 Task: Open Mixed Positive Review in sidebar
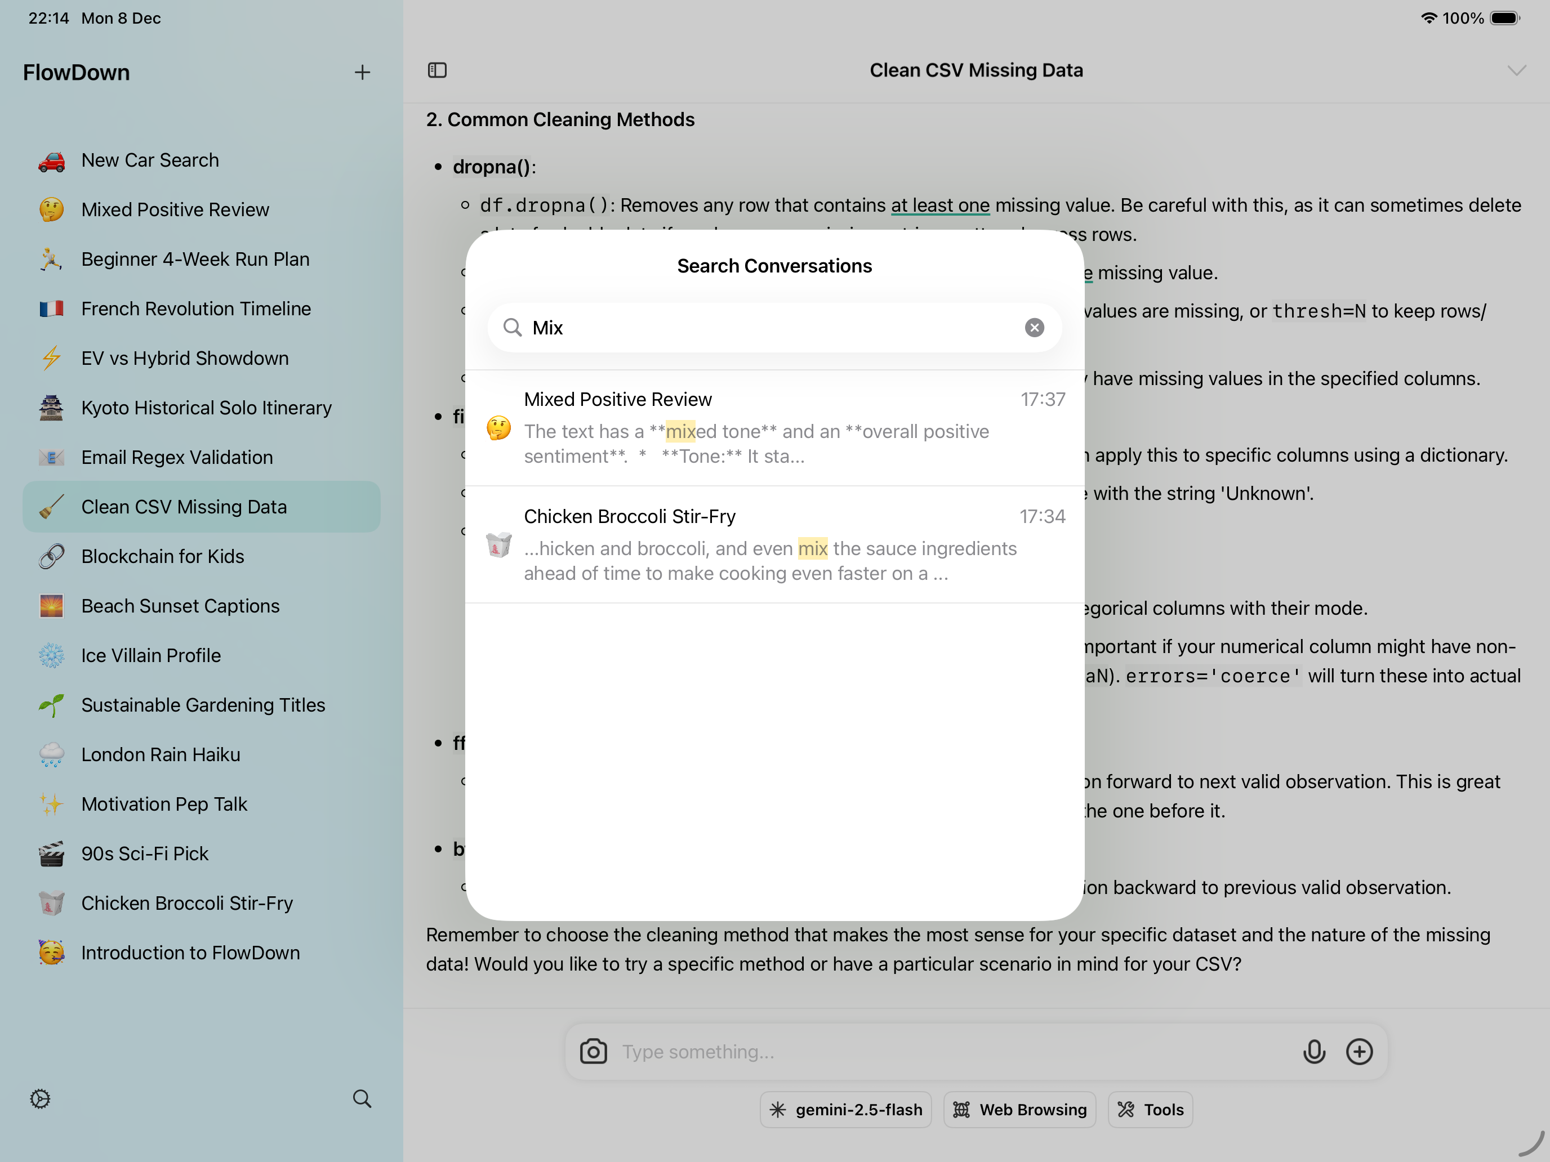[202, 209]
